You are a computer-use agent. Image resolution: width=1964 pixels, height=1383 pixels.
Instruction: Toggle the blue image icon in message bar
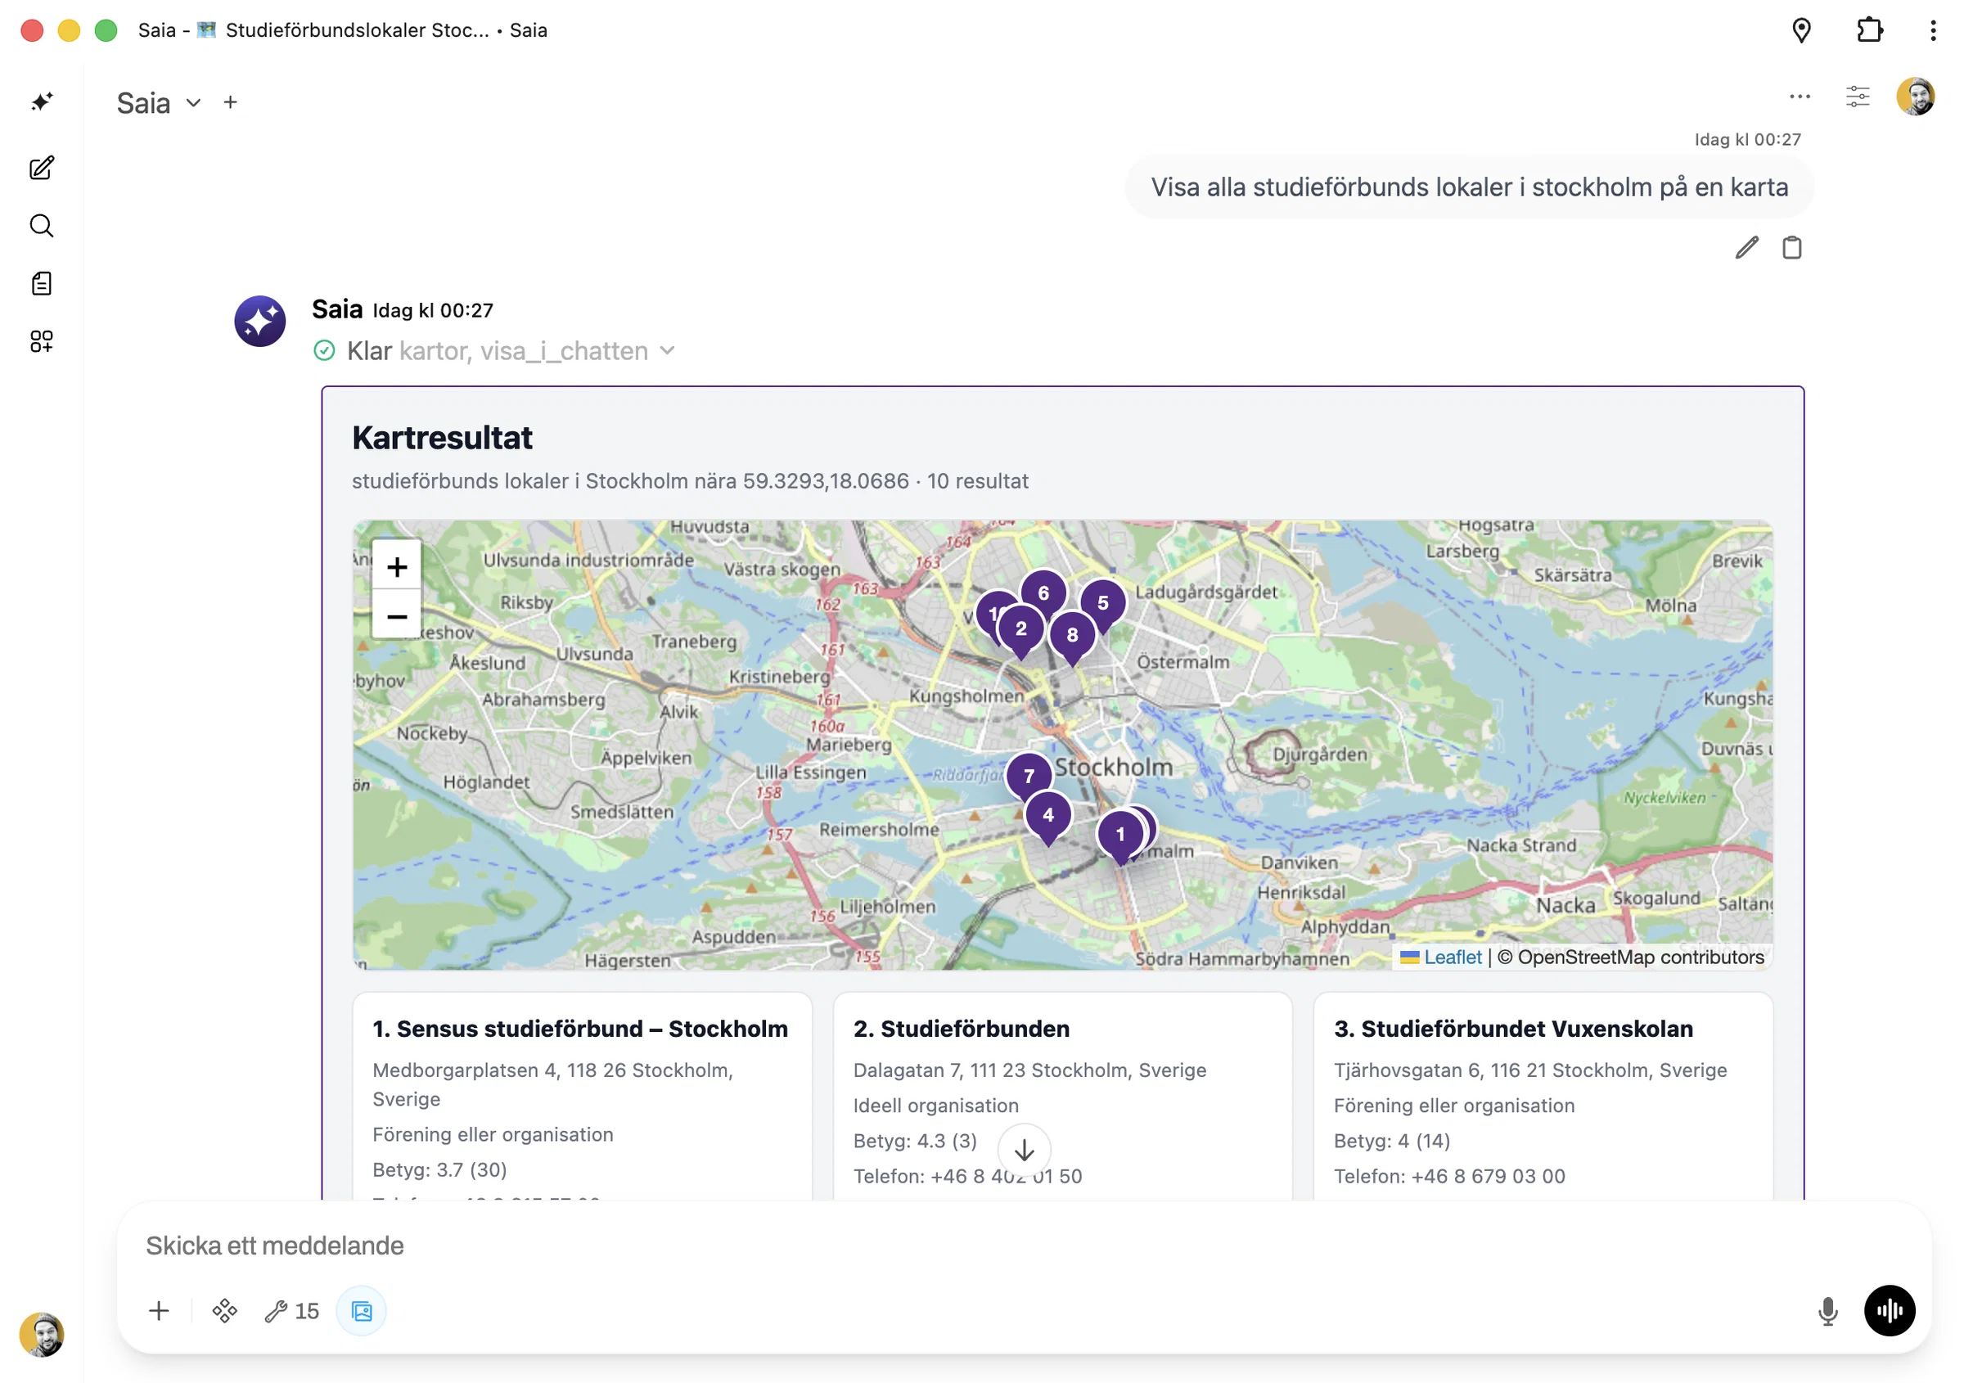click(x=362, y=1311)
